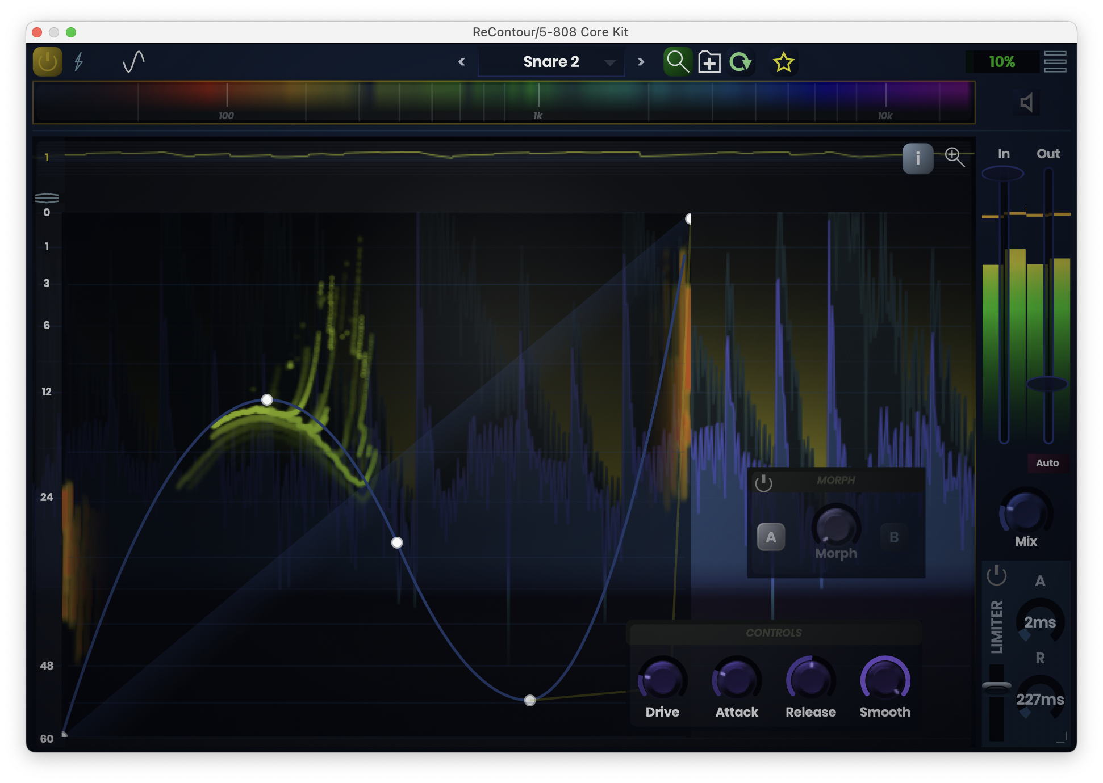Click the green refresh arrow icon

[741, 62]
